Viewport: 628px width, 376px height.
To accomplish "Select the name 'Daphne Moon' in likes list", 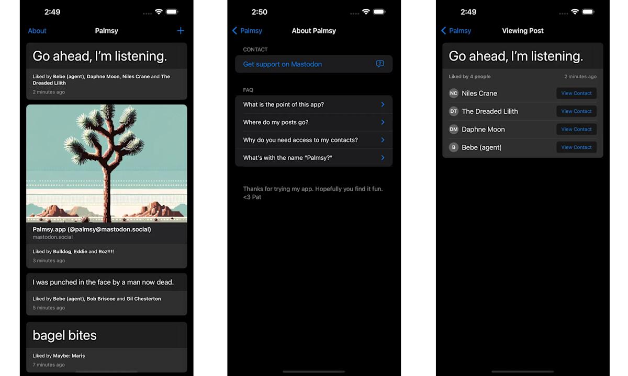I will (x=483, y=129).
